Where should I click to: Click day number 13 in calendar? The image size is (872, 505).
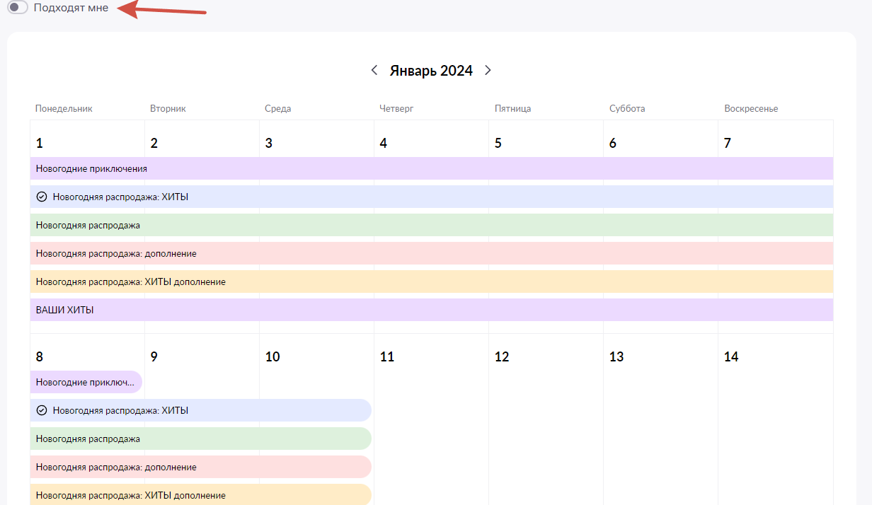tap(616, 357)
